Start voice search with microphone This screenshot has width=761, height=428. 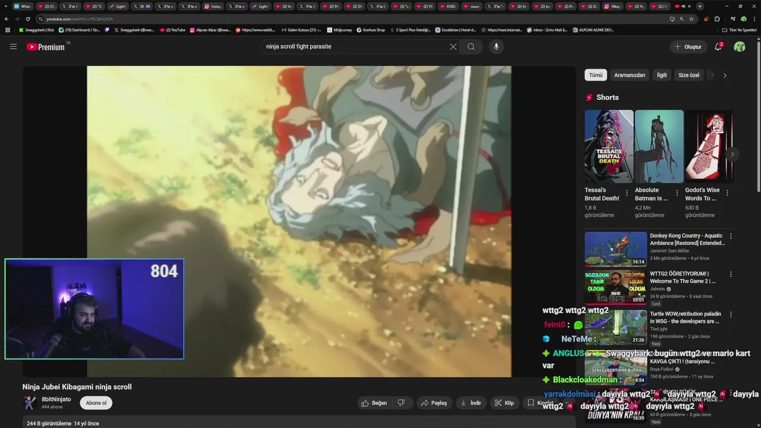[x=496, y=46]
